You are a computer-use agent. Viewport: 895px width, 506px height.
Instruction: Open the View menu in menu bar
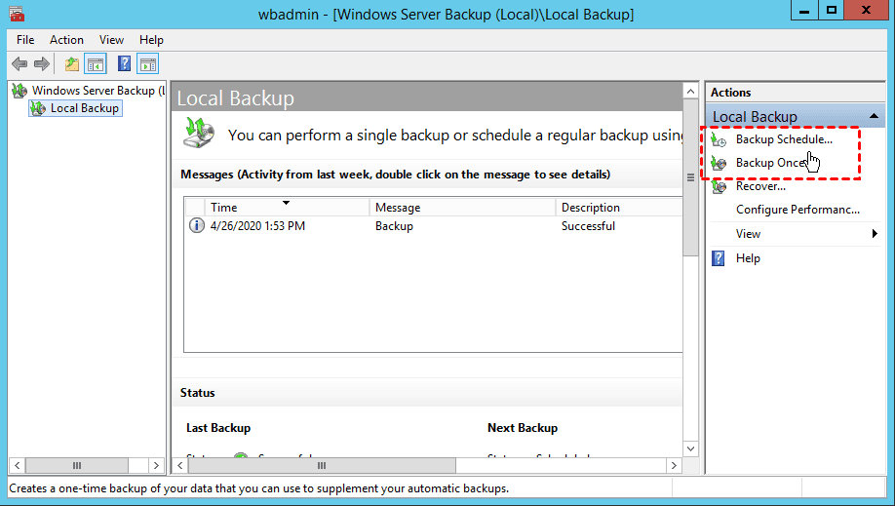(x=111, y=40)
